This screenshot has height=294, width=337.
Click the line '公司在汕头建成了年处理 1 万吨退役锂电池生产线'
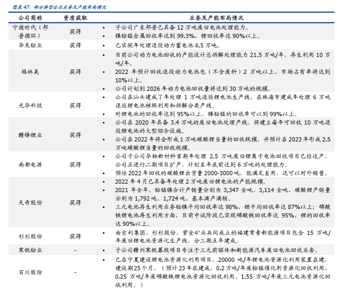223,97
